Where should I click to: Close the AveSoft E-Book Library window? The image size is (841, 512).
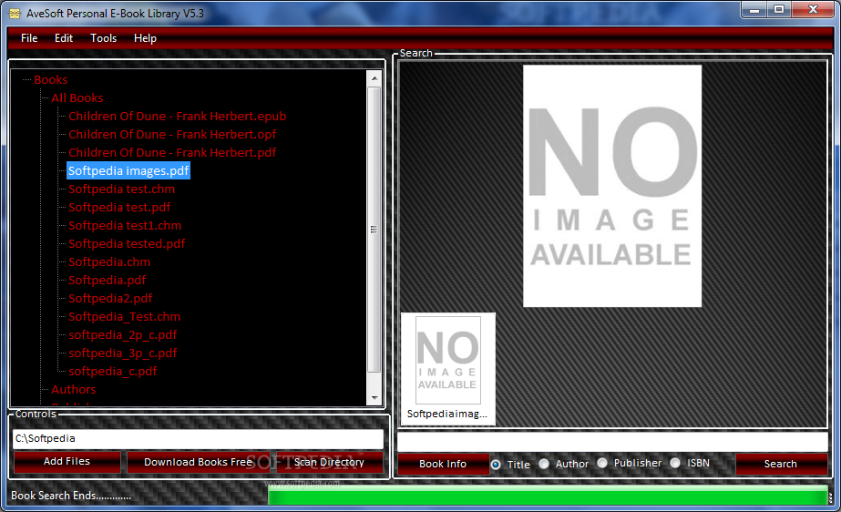coord(813,10)
